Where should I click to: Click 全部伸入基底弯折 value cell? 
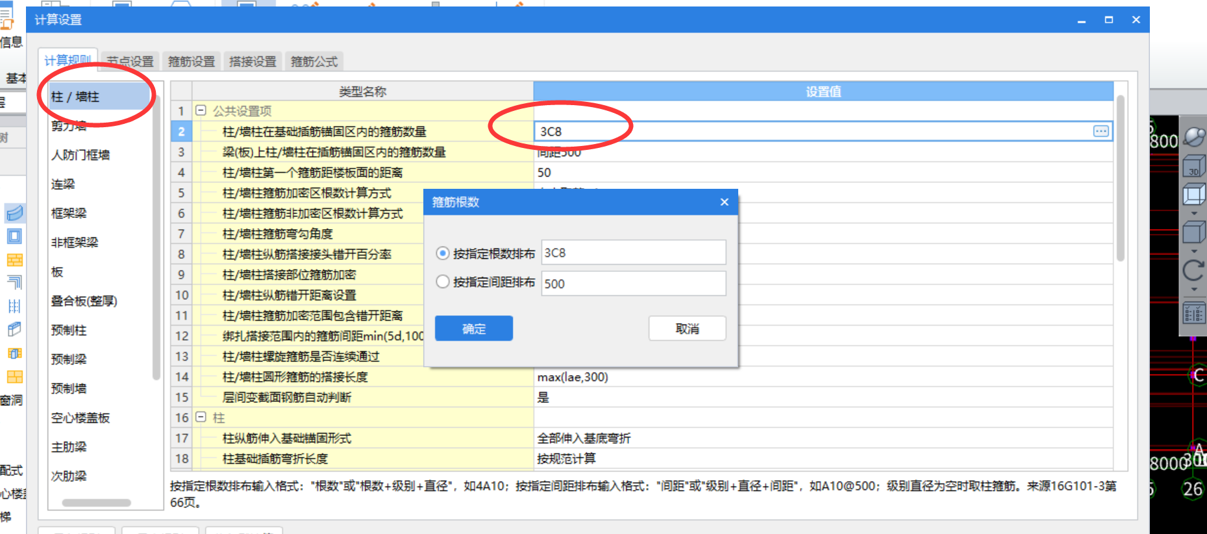point(823,438)
